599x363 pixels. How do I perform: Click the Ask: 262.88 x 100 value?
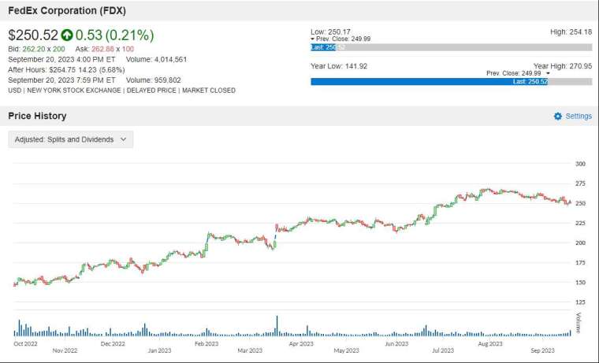104,49
